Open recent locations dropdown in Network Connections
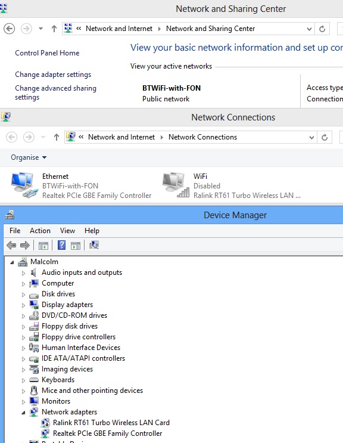 (43, 137)
